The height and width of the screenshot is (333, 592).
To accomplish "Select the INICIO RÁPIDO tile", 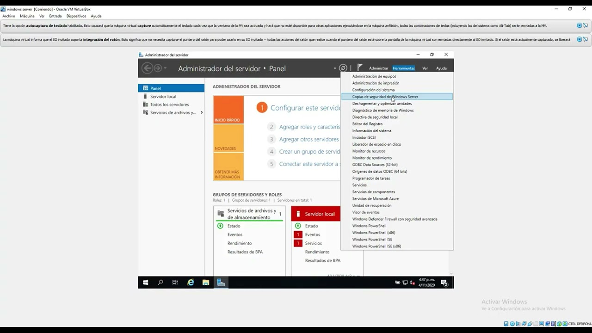I will pyautogui.click(x=228, y=110).
